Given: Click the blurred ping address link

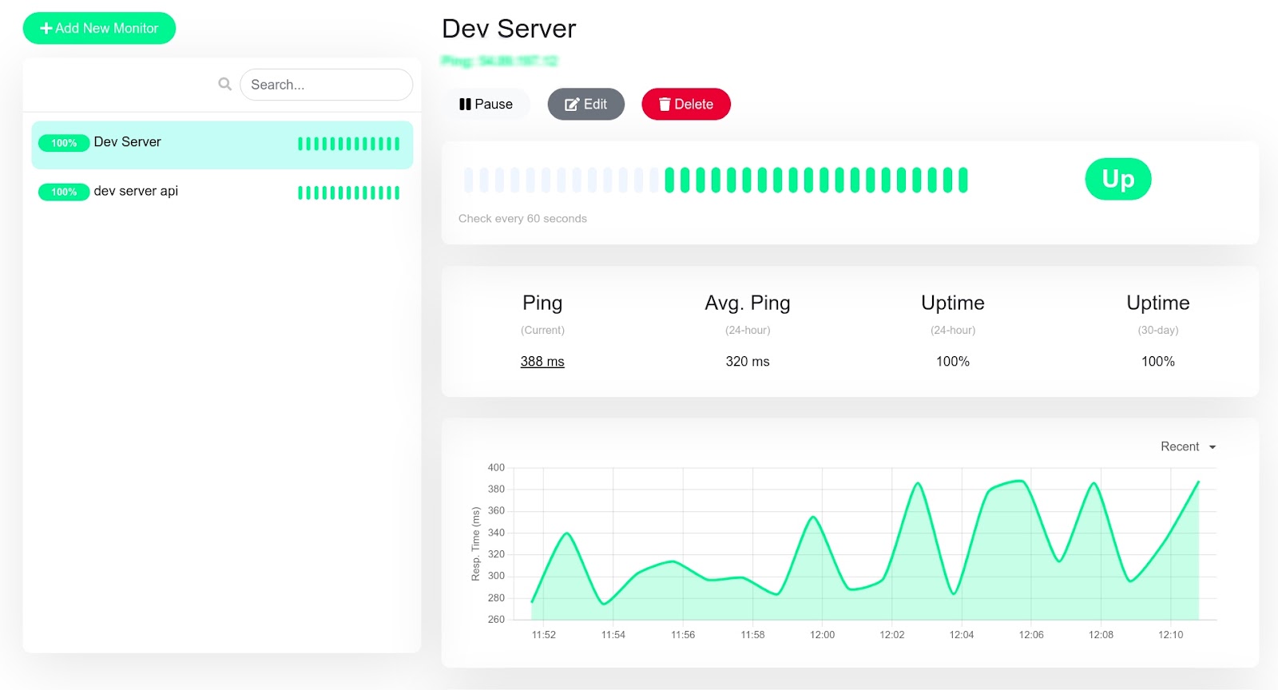Looking at the screenshot, I should (x=499, y=61).
